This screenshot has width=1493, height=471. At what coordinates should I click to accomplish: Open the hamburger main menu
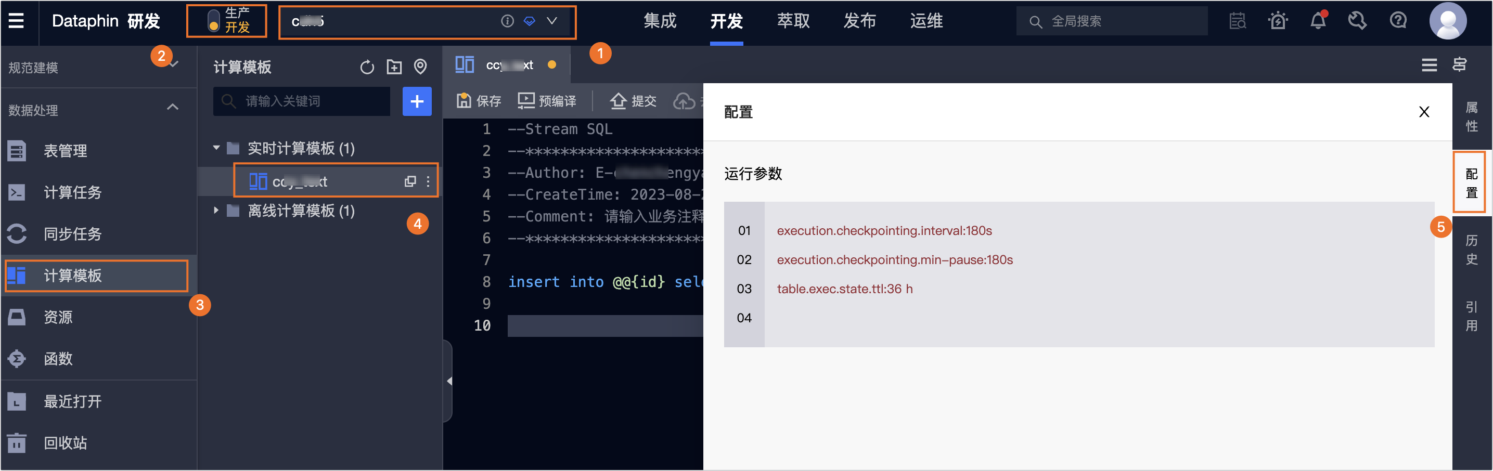pos(16,21)
